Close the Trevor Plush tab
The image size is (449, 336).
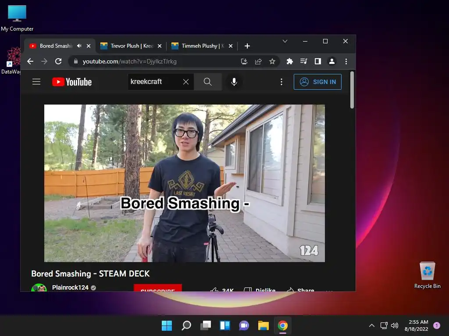point(160,45)
